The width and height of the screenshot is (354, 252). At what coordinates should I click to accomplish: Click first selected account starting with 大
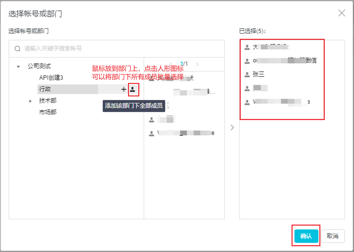267,47
